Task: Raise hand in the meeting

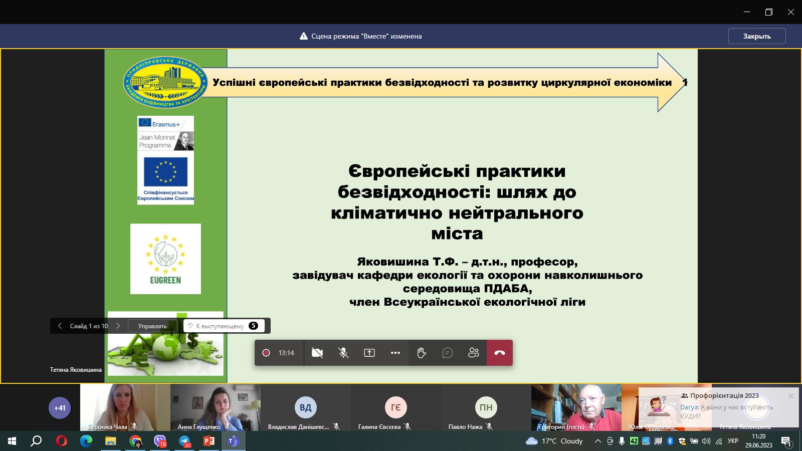Action: [x=422, y=353]
